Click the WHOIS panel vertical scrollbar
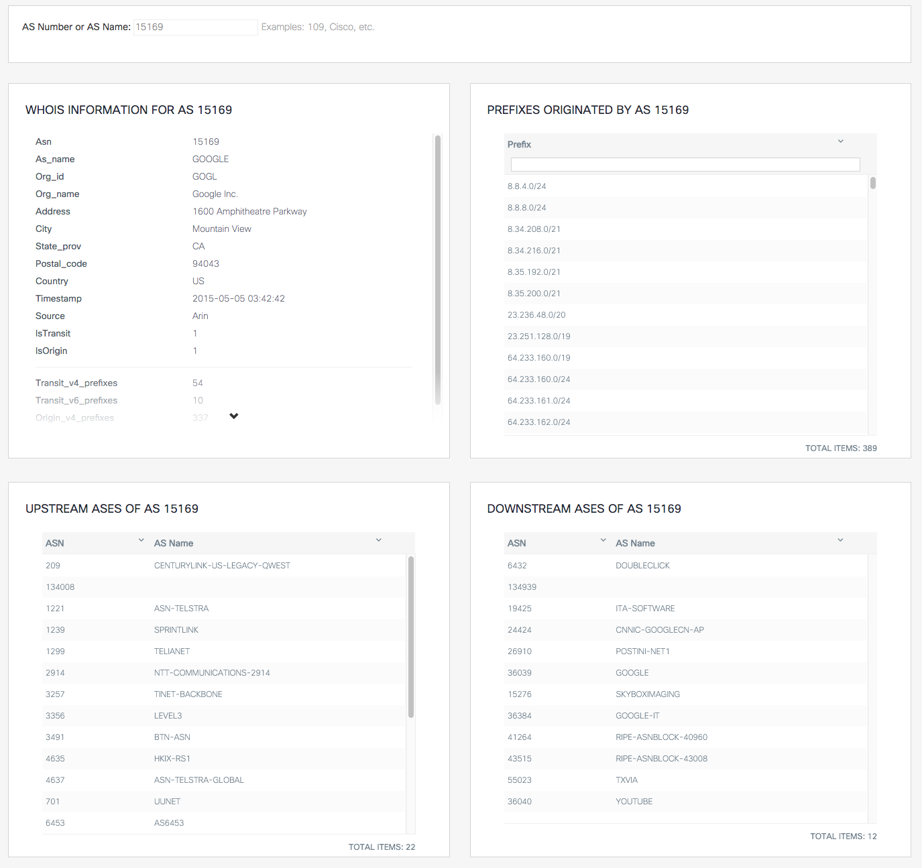 point(438,270)
